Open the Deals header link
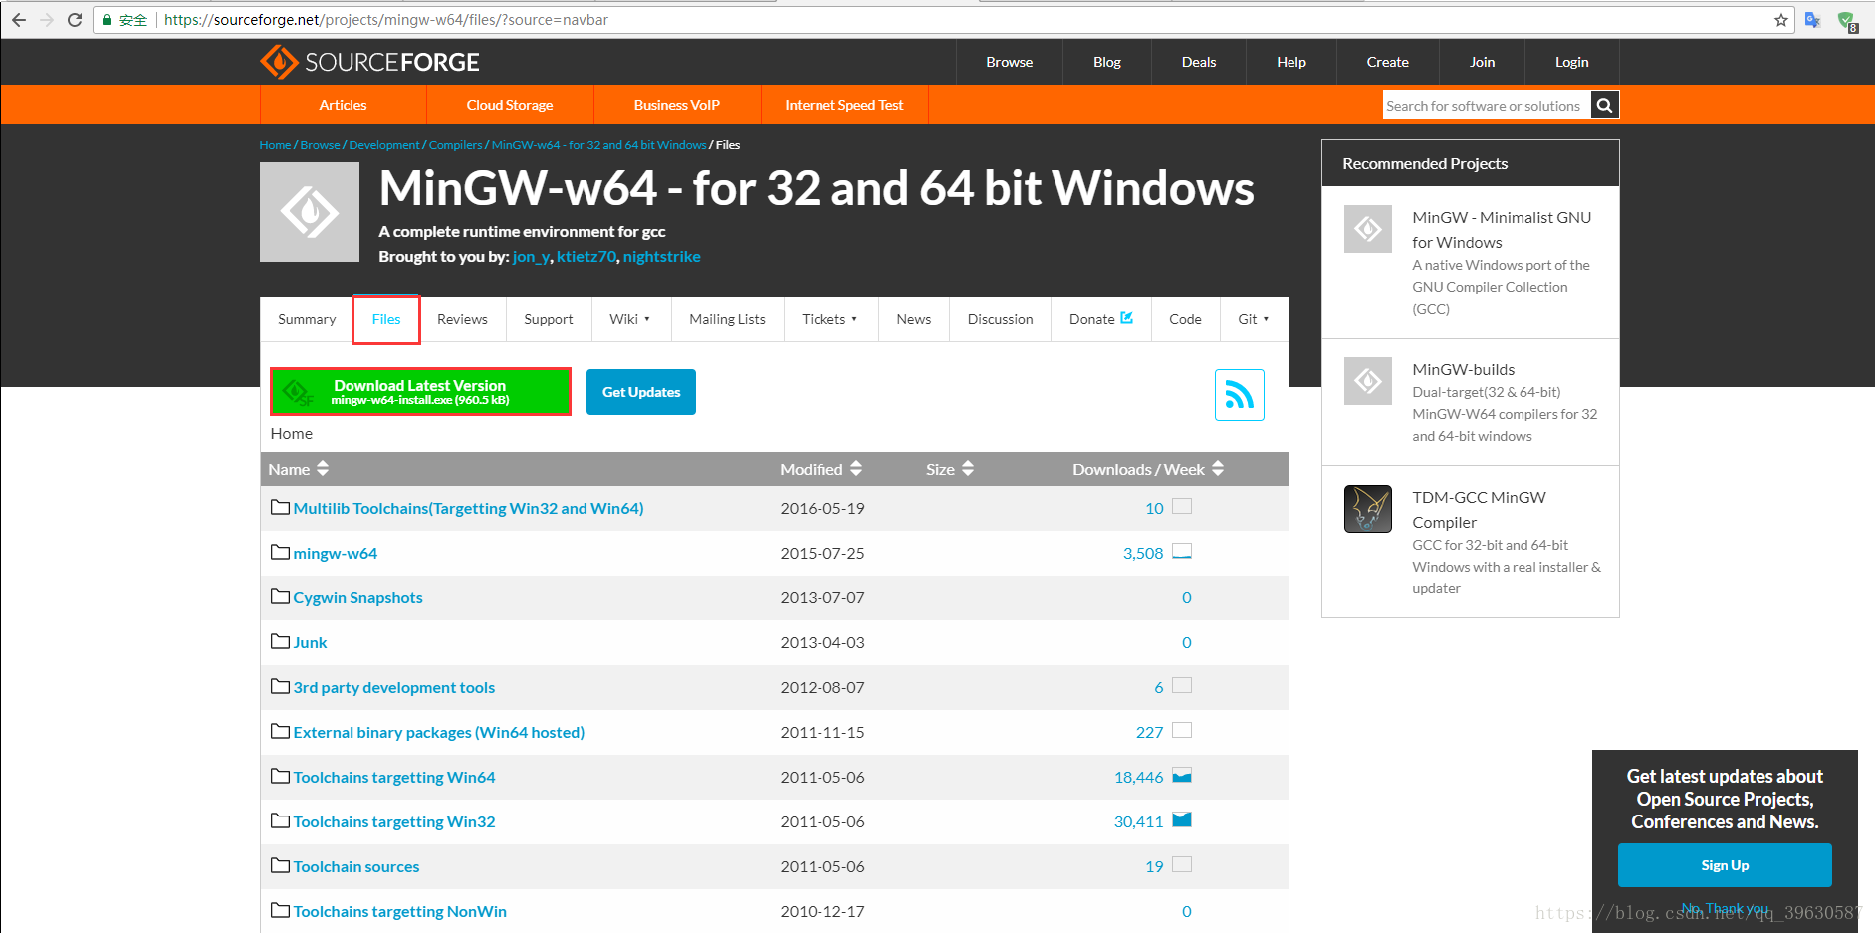 tap(1199, 62)
